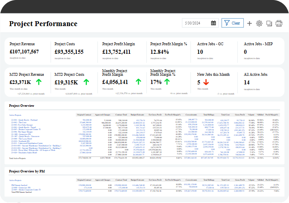This screenshot has height=203, width=289.
Task: Click Total Cost header in Overview by PM
Action: [x=225, y=180]
